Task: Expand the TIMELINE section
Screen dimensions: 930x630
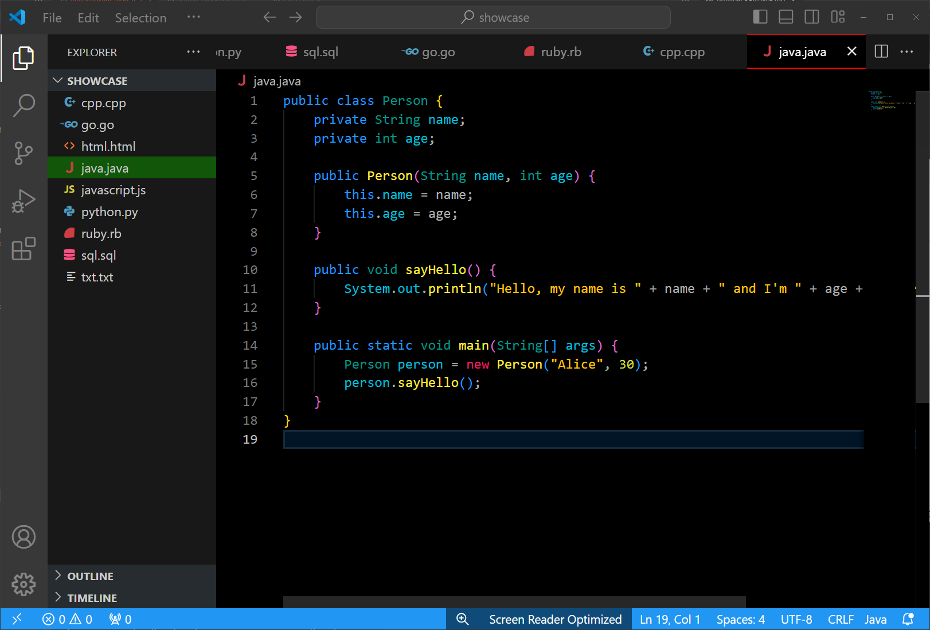Action: click(x=132, y=598)
